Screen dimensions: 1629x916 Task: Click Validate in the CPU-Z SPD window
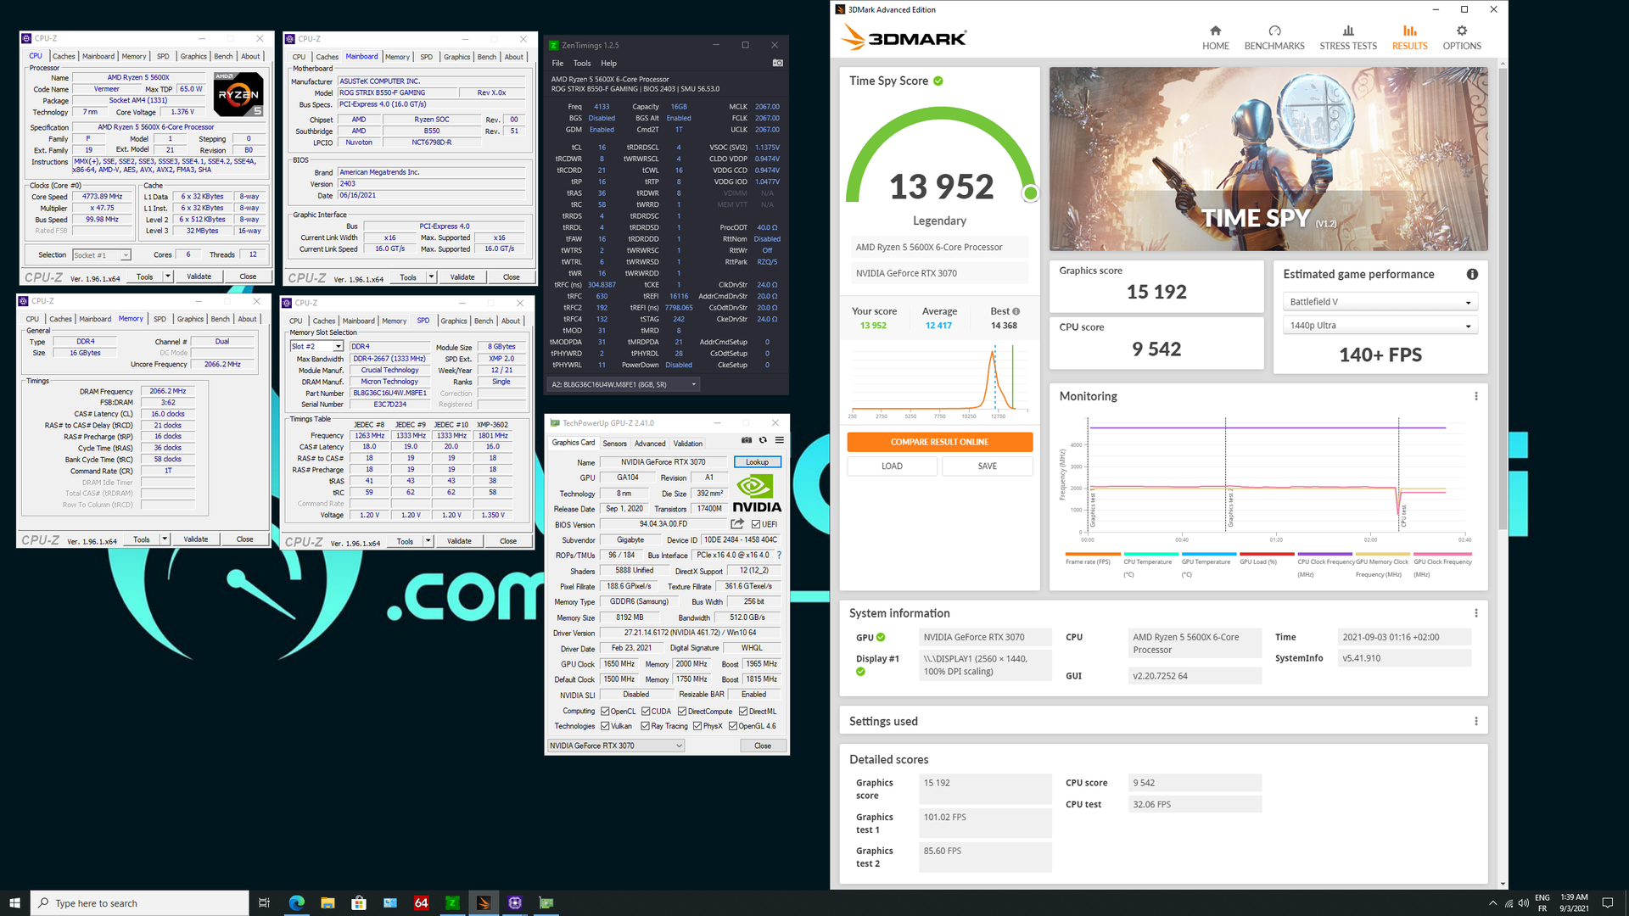coord(459,541)
